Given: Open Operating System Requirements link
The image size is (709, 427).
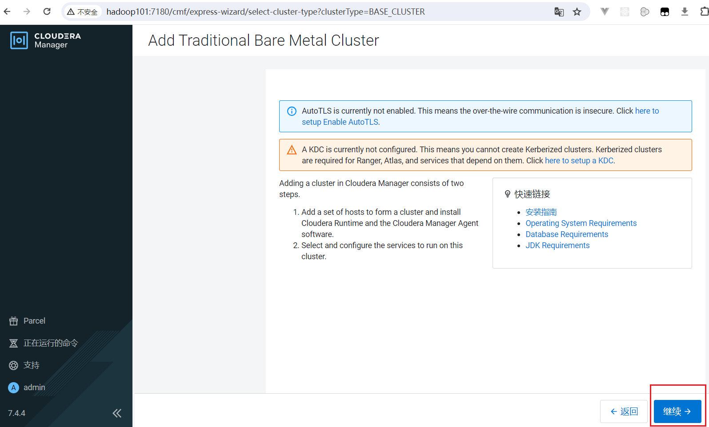Looking at the screenshot, I should click(581, 223).
